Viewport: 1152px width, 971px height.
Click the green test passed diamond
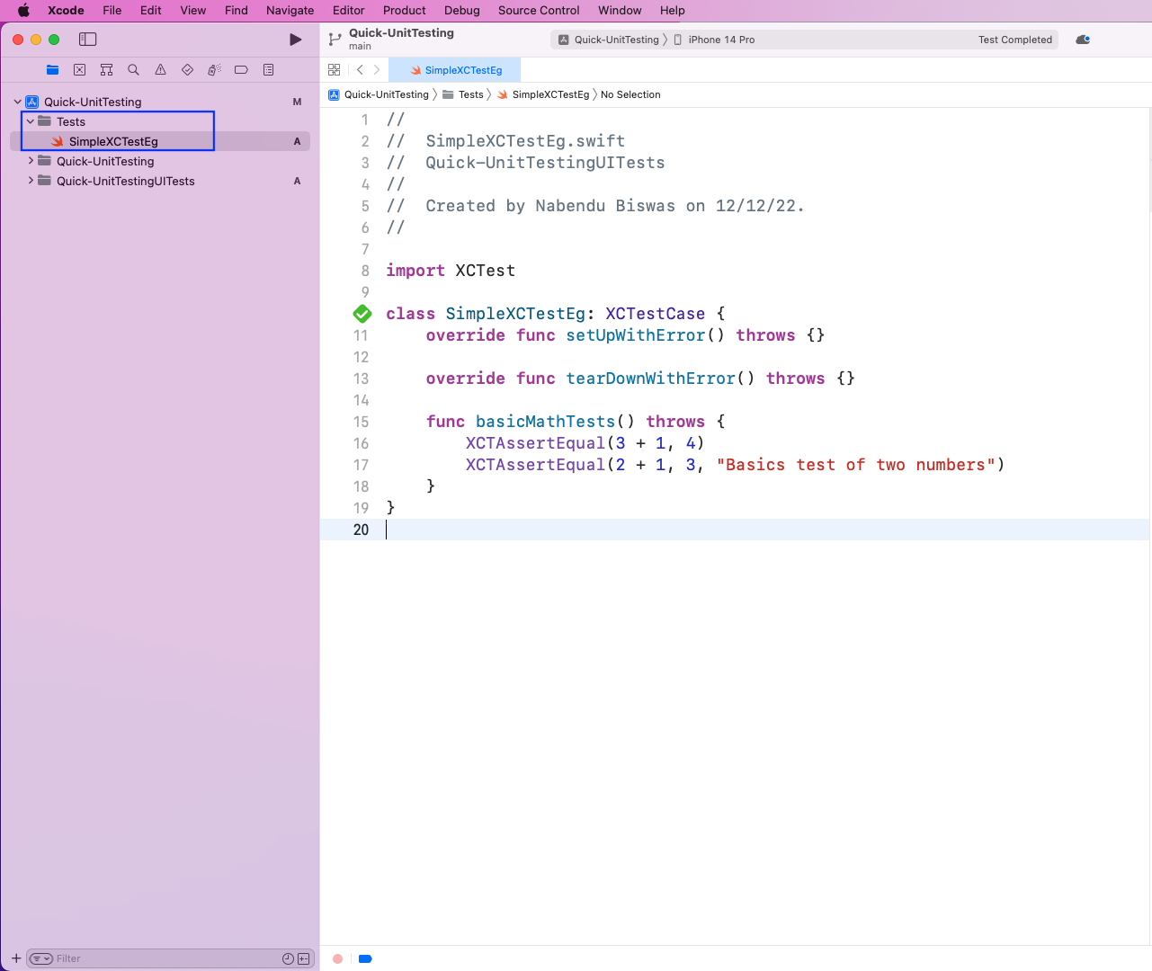pos(362,314)
